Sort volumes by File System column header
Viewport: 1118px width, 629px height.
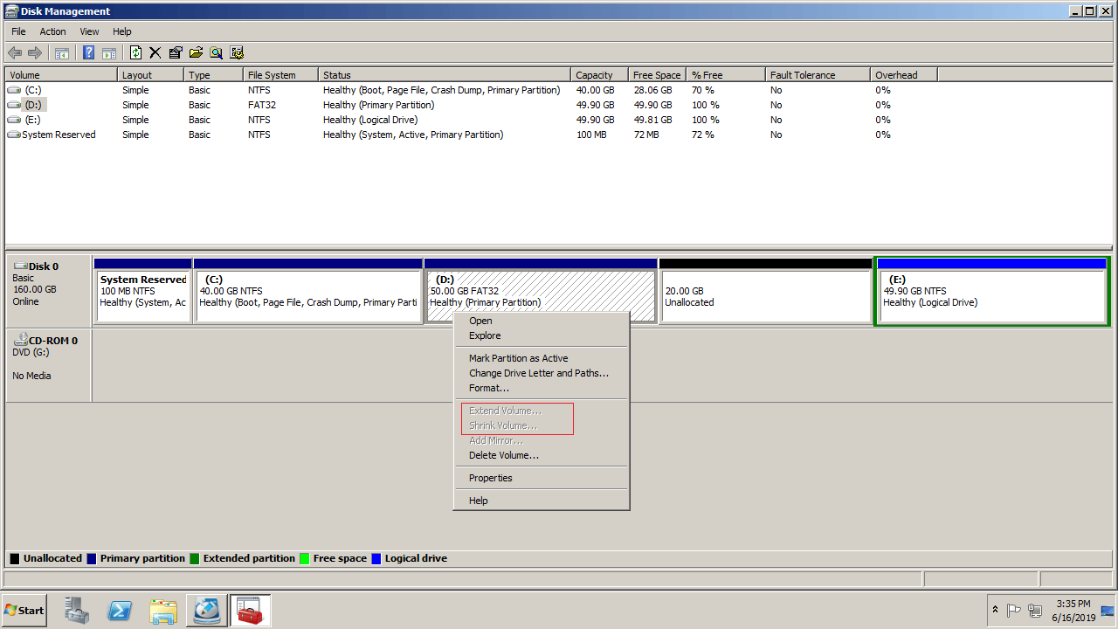(x=272, y=75)
